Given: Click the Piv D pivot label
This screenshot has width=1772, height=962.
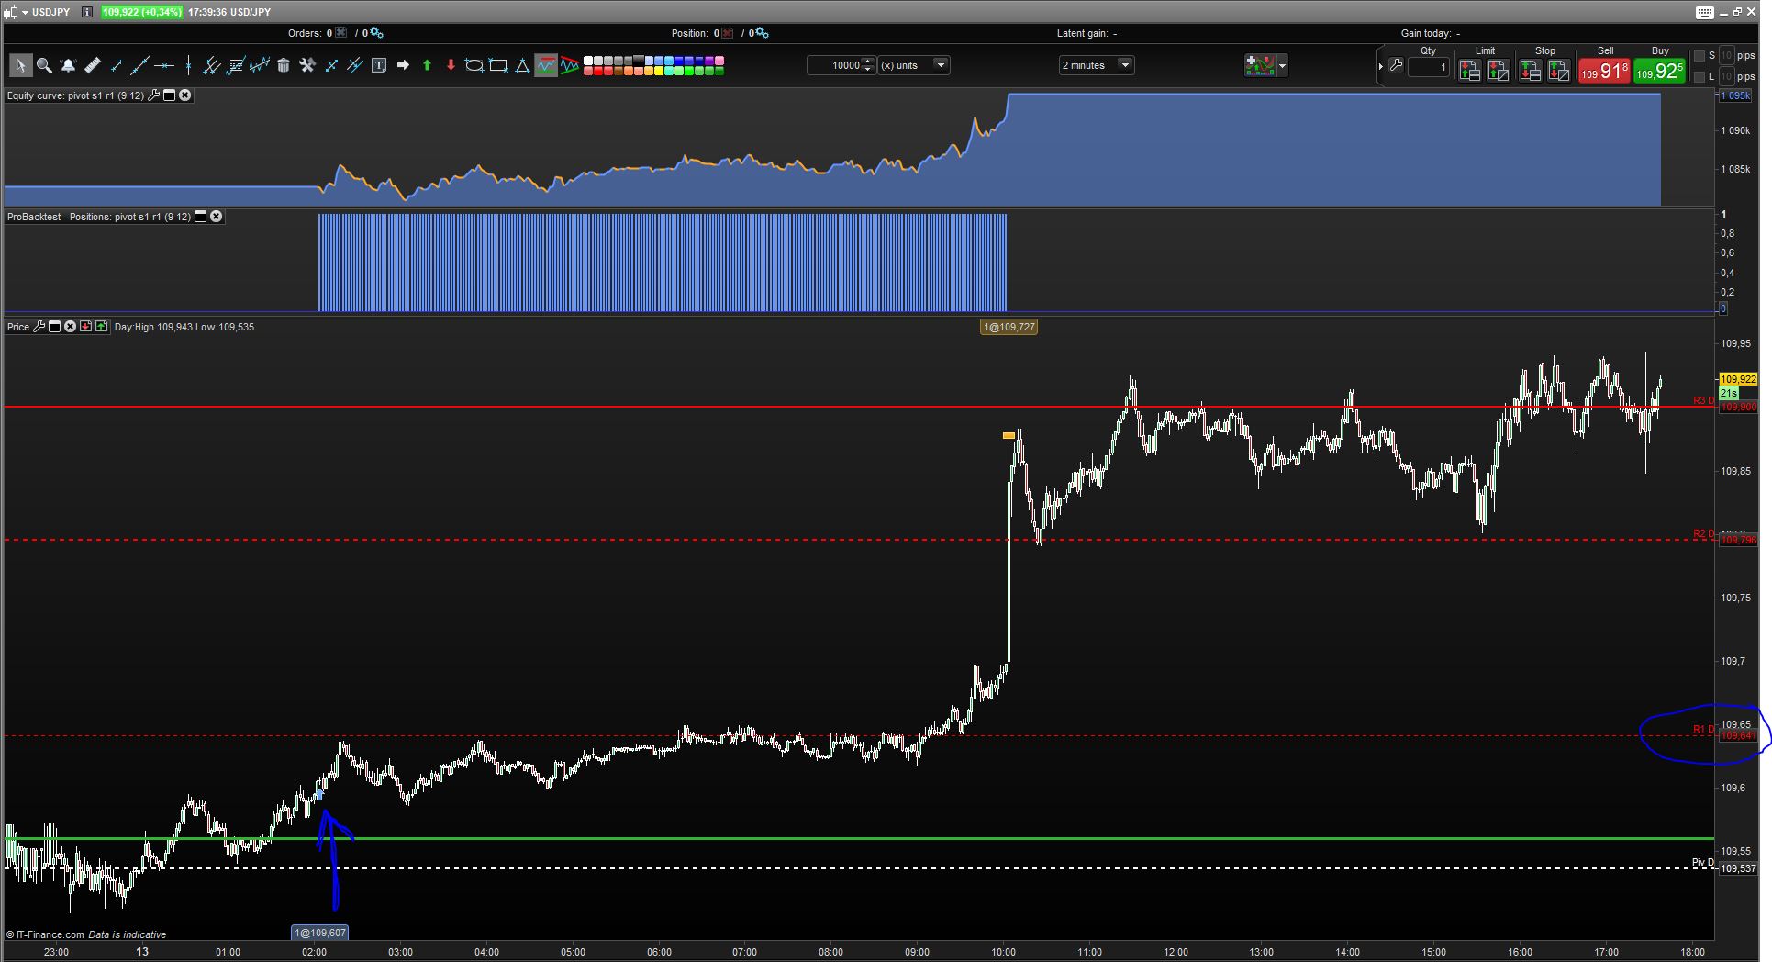Looking at the screenshot, I should point(1702,863).
